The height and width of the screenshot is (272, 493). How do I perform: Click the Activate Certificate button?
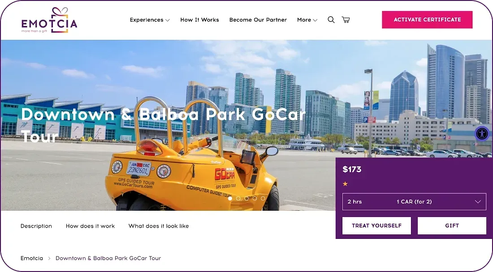tap(427, 20)
